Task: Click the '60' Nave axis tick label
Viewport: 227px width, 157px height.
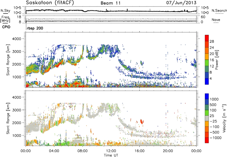Action: point(203,17)
